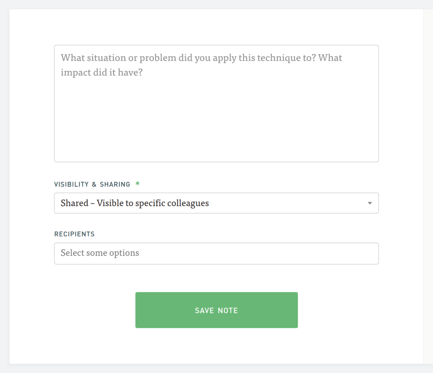Image resolution: width=433 pixels, height=373 pixels.
Task: Click the Recipients field label
Action: pos(74,234)
